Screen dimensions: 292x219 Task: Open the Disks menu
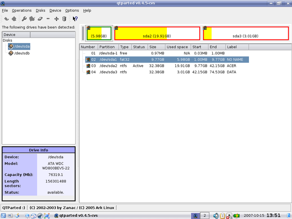(x=41, y=11)
